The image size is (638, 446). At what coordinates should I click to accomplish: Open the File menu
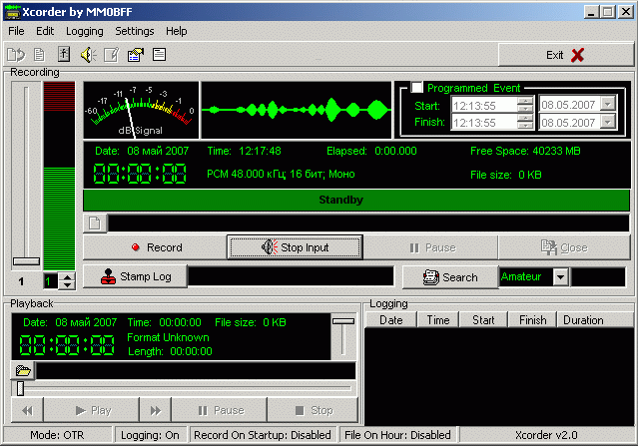click(x=16, y=31)
